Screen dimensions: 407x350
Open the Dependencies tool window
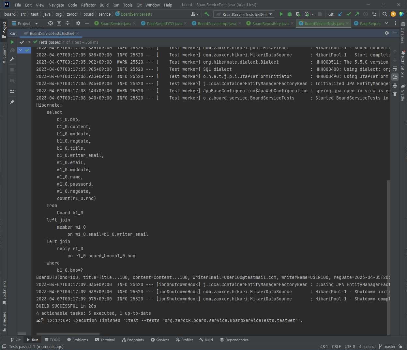234,340
